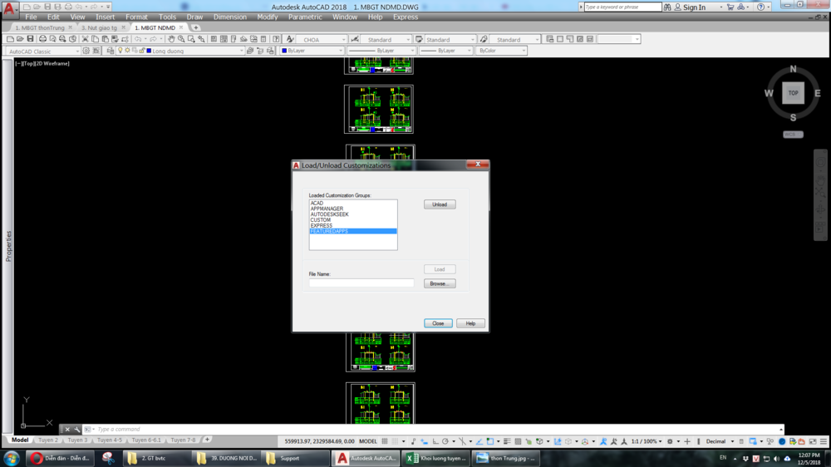The image size is (831, 467).
Task: Toggle Polar Tracking in status bar
Action: [x=445, y=441]
